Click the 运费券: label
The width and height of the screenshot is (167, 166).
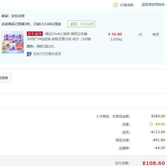click(x=125, y=148)
